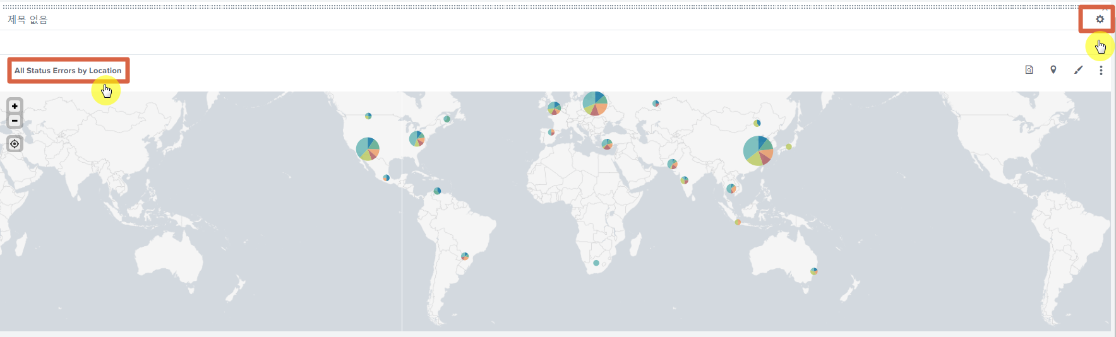Select the teal dot marker over eastern Canada
1116x337 pixels.
(x=447, y=119)
